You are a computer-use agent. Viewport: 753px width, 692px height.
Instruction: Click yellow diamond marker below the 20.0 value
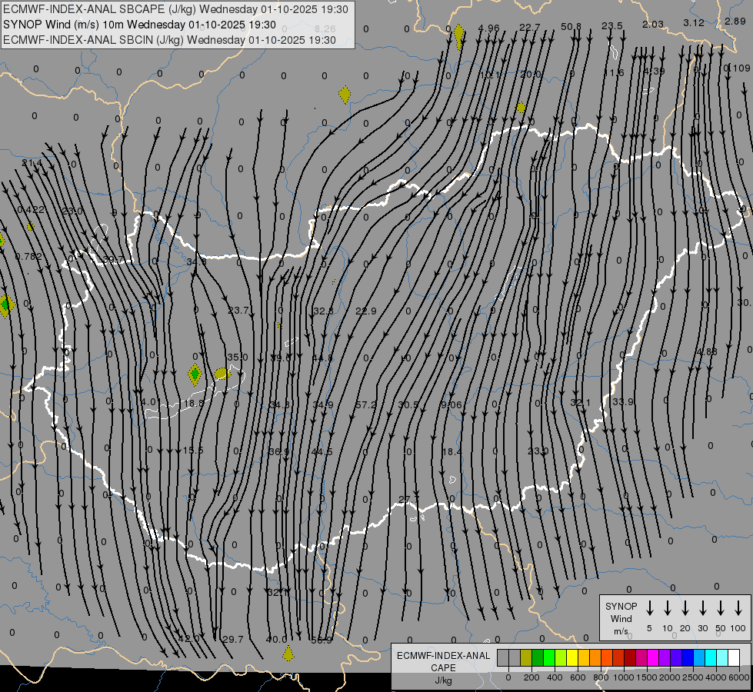pyautogui.click(x=521, y=108)
